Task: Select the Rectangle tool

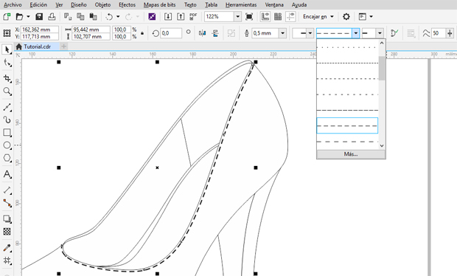Action: click(x=7, y=132)
